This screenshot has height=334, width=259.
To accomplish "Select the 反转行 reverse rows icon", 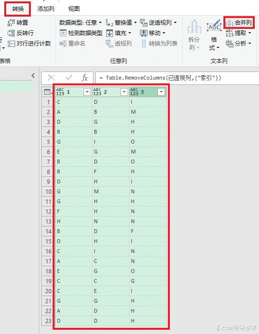I will (11, 33).
